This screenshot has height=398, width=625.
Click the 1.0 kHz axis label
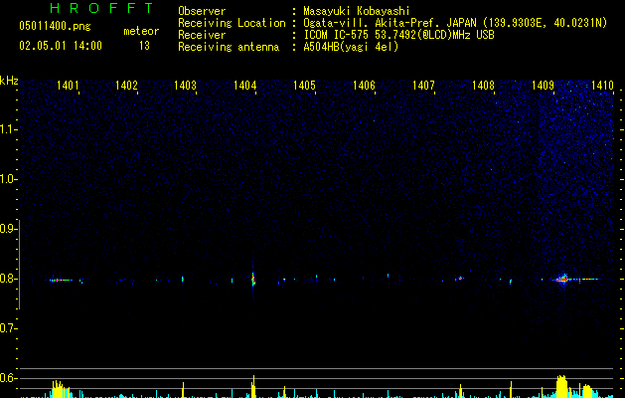(x=8, y=179)
